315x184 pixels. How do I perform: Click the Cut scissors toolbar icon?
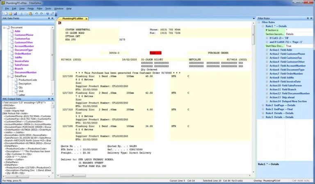(21, 14)
